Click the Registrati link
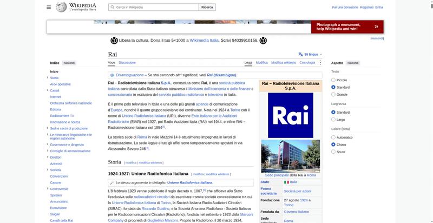The width and height of the screenshot is (433, 223). coord(367,7)
